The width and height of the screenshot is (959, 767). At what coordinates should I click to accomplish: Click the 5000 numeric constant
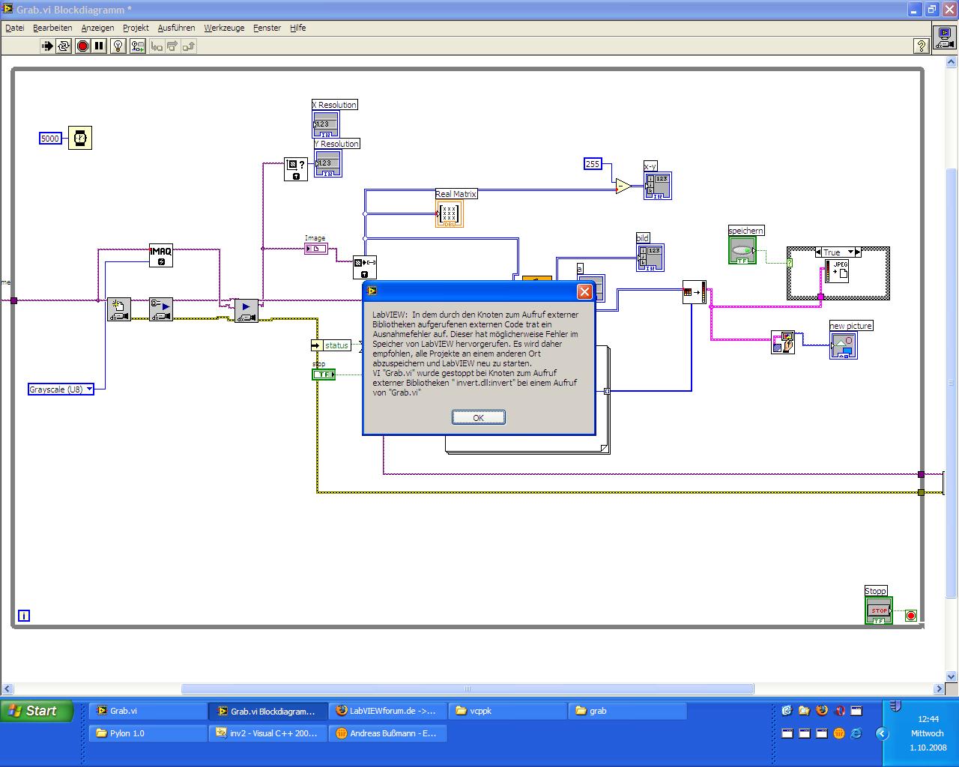(x=49, y=139)
